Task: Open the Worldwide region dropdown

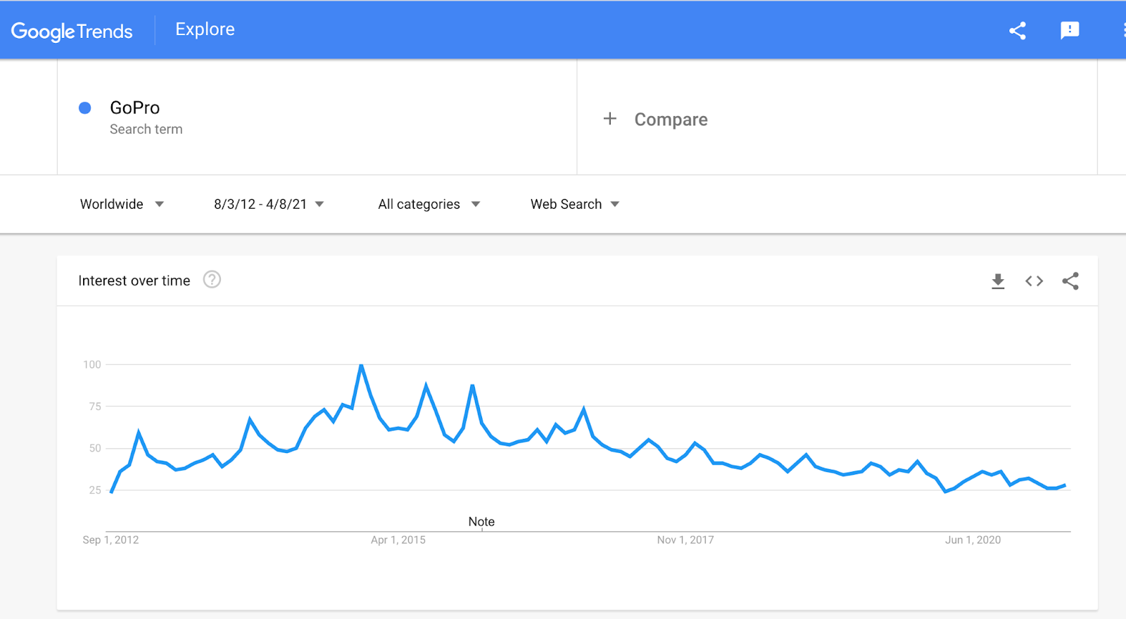Action: point(121,204)
